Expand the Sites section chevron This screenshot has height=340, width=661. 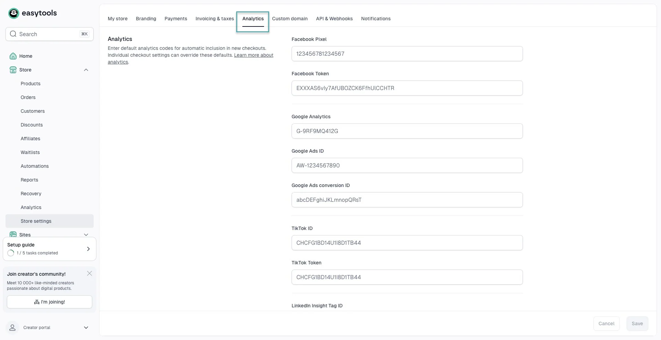click(x=86, y=234)
